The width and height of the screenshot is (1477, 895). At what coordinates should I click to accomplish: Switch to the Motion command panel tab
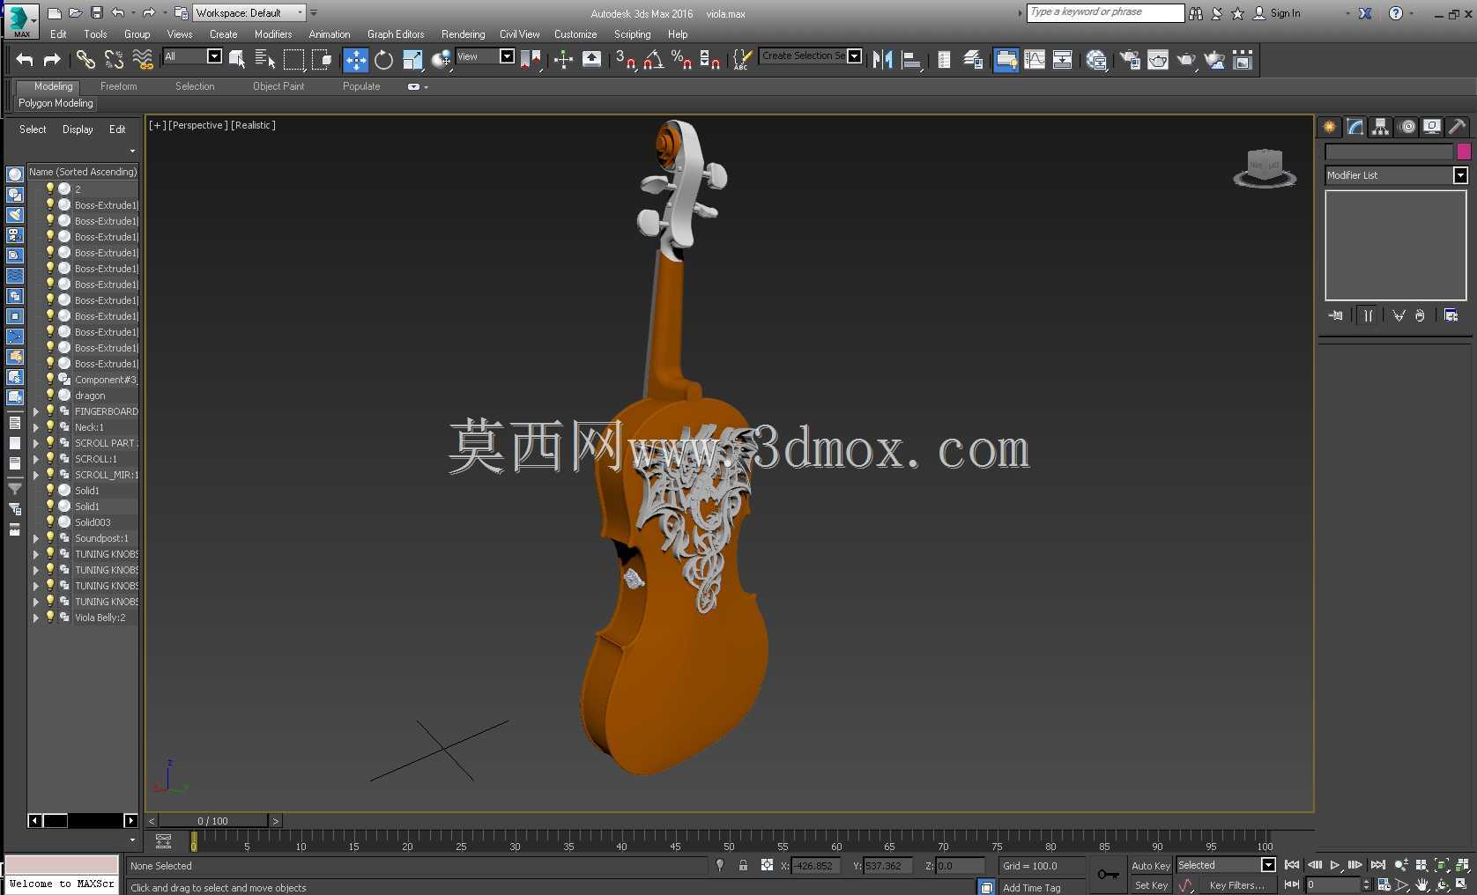pos(1407,127)
